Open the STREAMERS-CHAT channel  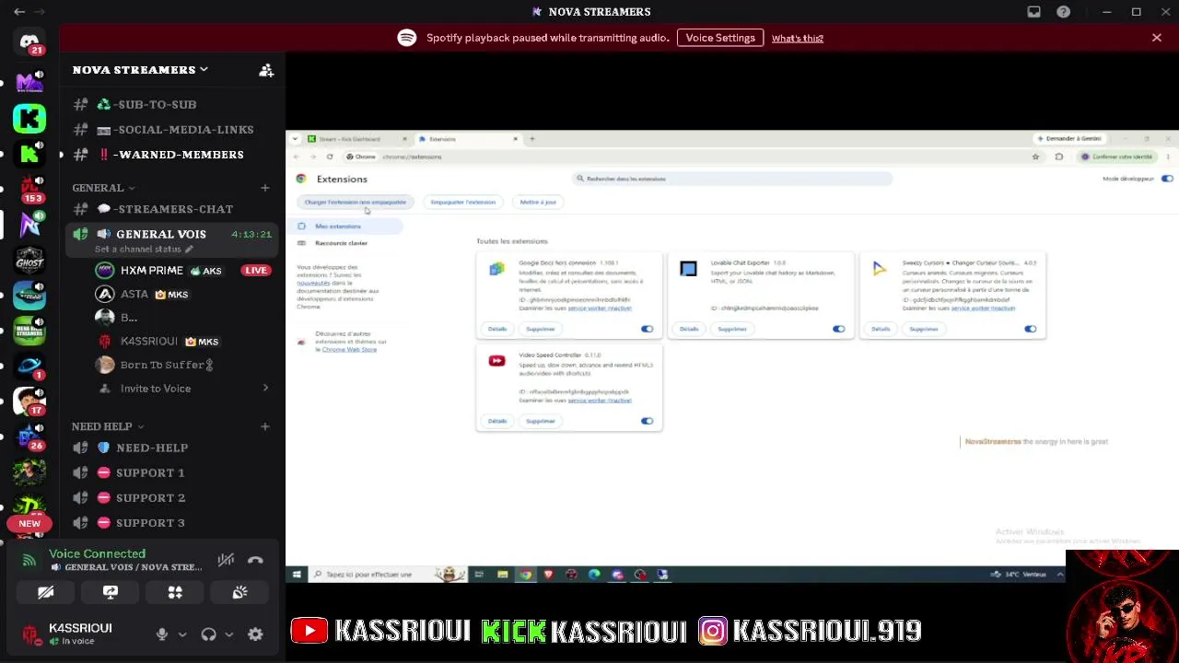pyautogui.click(x=171, y=209)
